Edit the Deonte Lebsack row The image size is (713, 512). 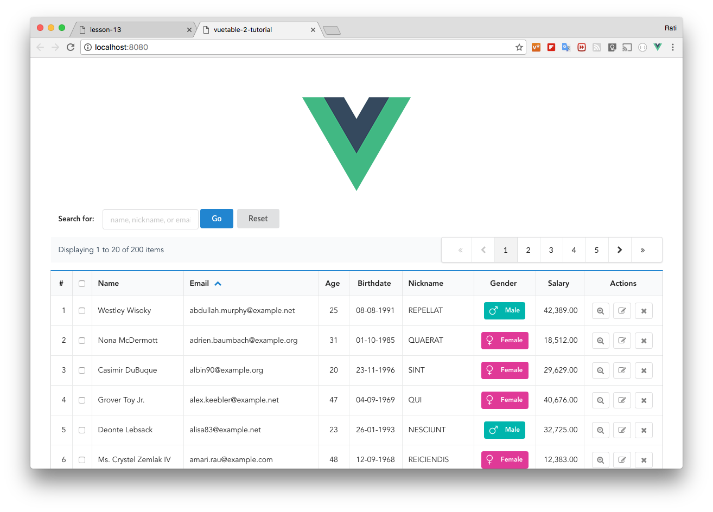[x=622, y=430]
